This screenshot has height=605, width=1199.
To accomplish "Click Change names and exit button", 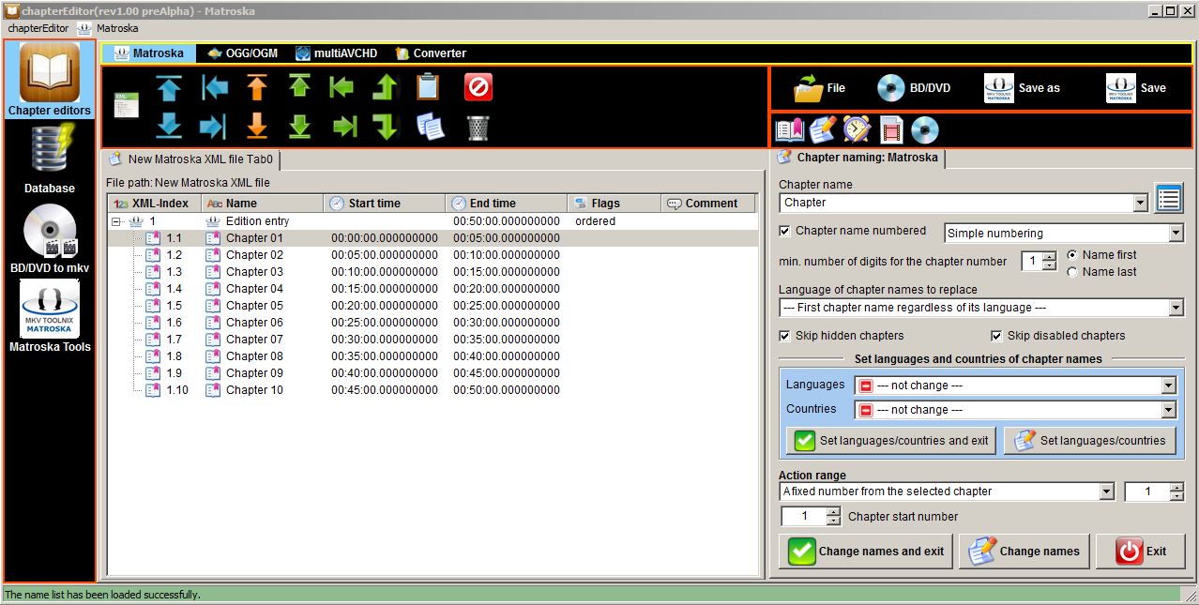I will pos(865,552).
